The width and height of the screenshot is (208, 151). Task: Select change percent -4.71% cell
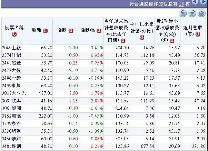[x=91, y=70]
